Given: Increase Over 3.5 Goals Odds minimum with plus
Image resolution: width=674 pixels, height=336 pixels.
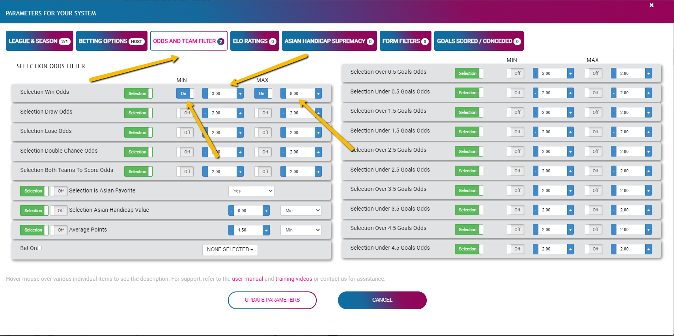Looking at the screenshot, I should pos(570,190).
